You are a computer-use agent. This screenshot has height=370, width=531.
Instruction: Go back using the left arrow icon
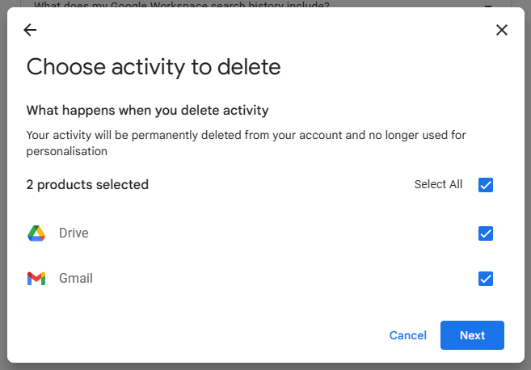tap(30, 30)
